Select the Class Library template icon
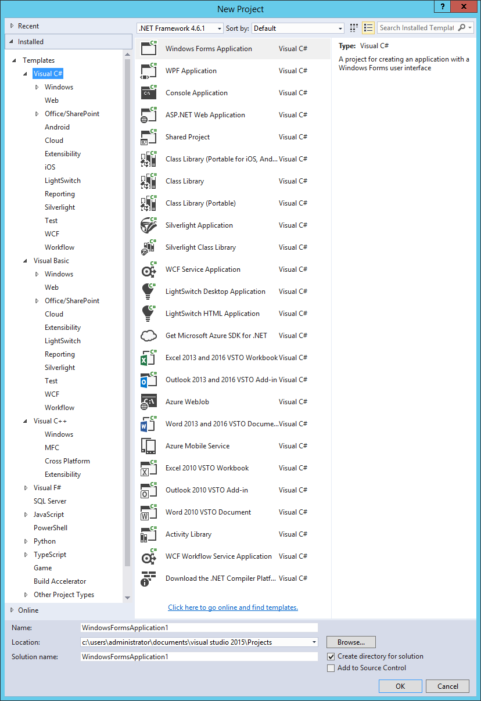 [x=149, y=181]
